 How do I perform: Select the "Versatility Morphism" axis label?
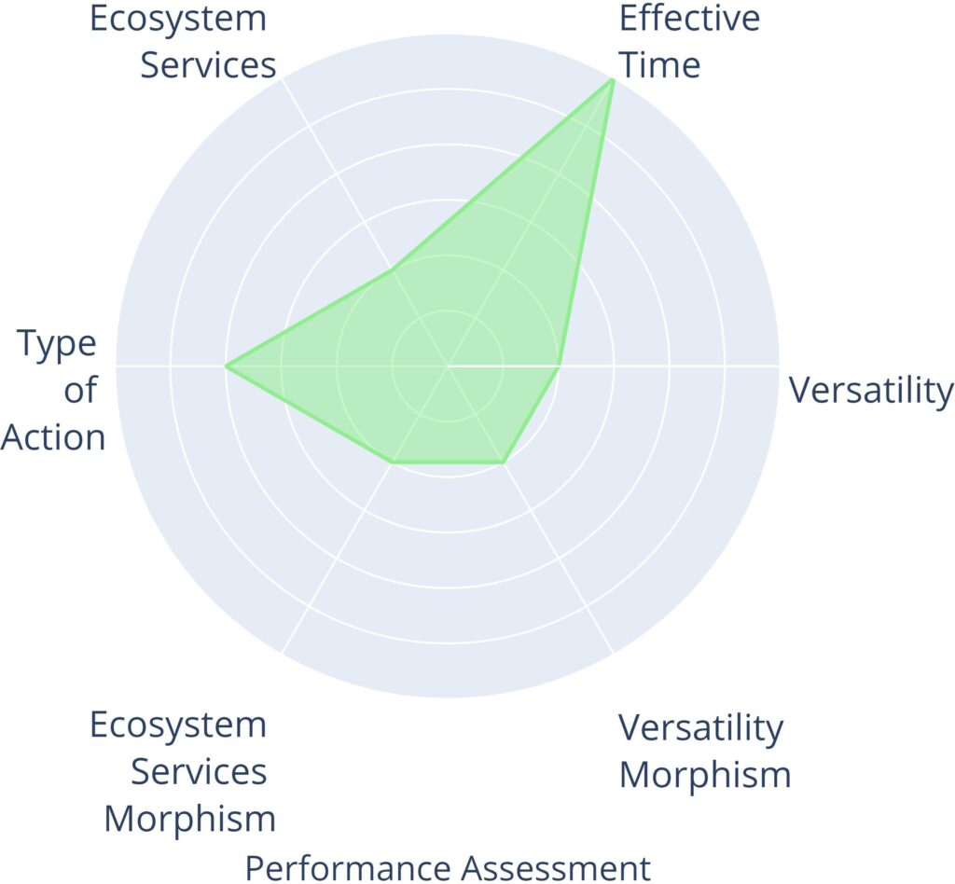pyautogui.click(x=704, y=751)
